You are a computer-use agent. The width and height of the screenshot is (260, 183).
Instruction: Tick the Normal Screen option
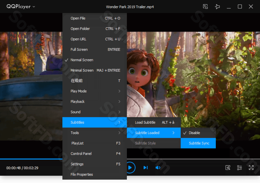pos(95,60)
